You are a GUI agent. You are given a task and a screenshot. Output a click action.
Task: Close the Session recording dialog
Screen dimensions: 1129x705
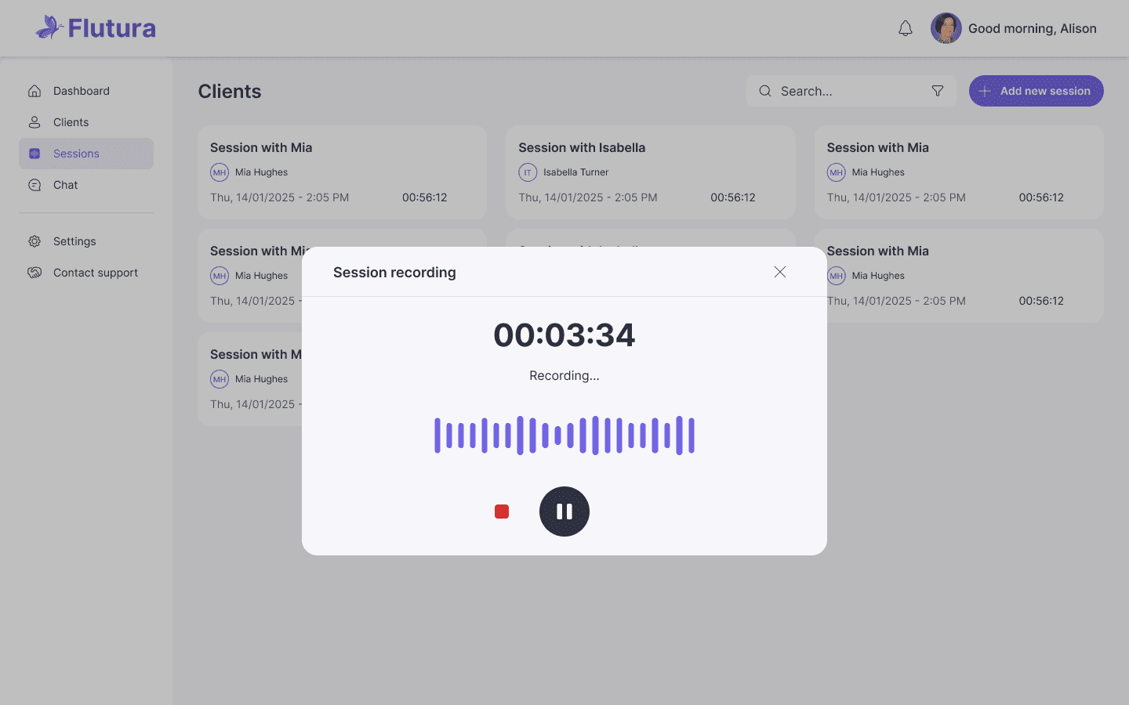pos(780,272)
